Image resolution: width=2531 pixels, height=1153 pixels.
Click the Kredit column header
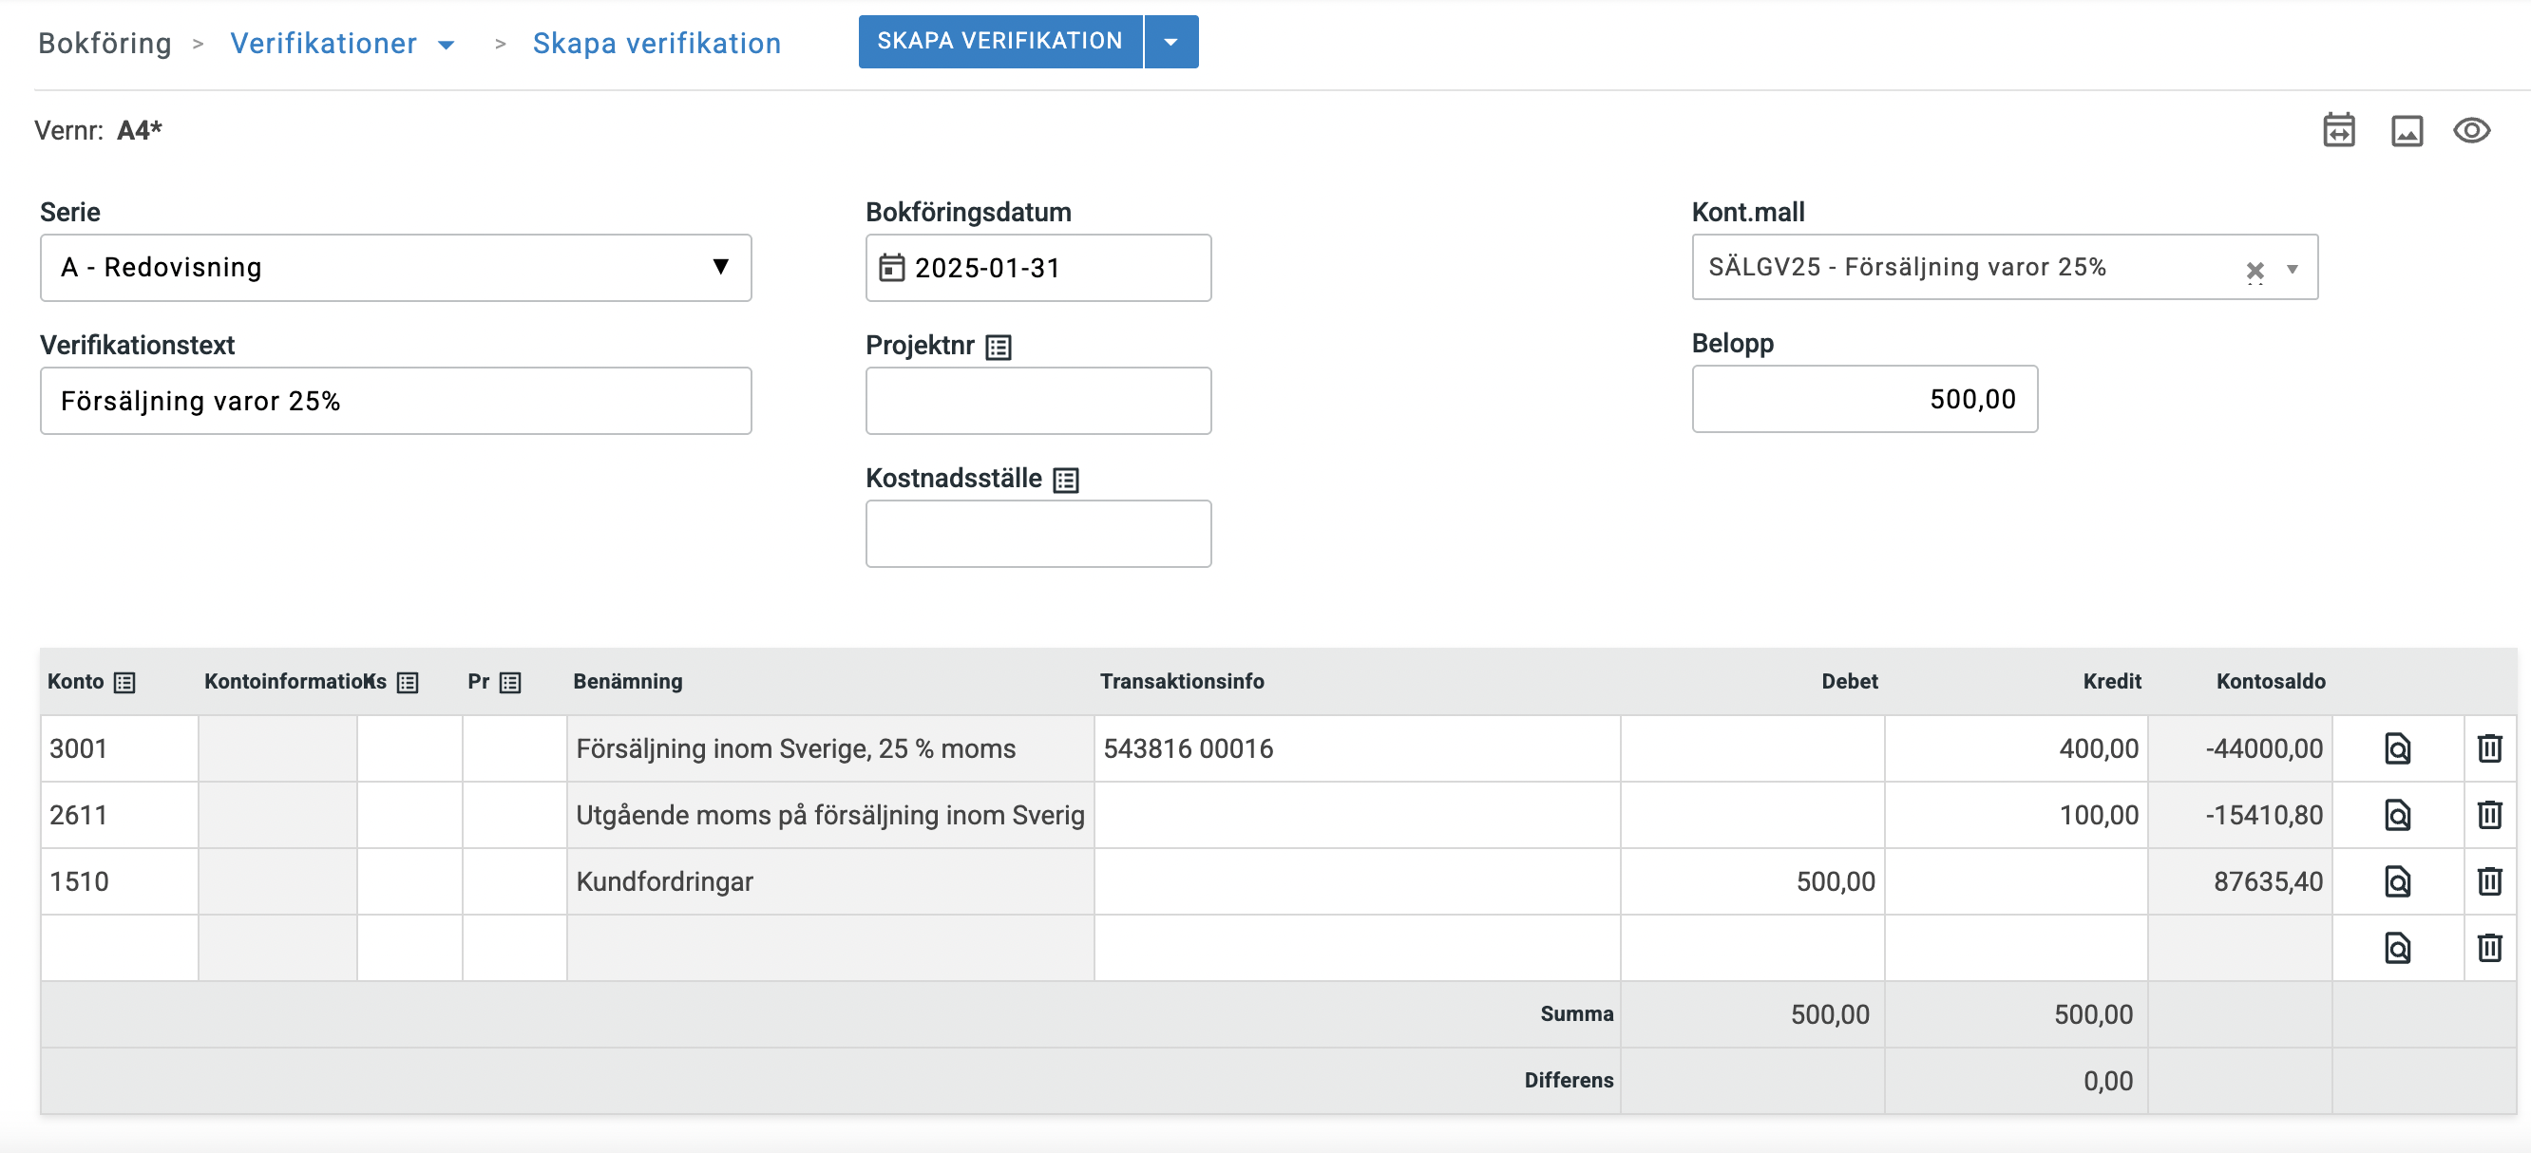[x=2111, y=682]
